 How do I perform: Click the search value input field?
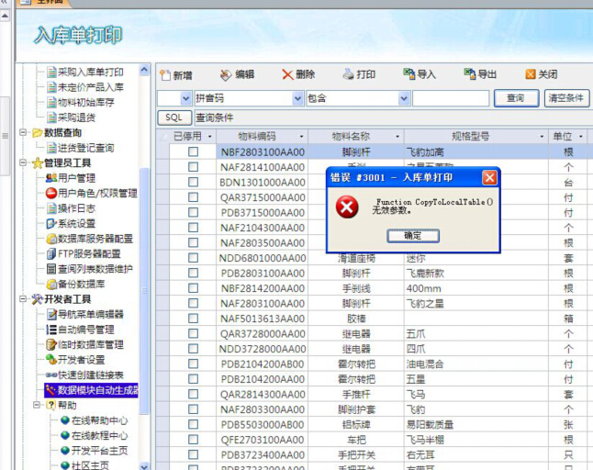[450, 98]
